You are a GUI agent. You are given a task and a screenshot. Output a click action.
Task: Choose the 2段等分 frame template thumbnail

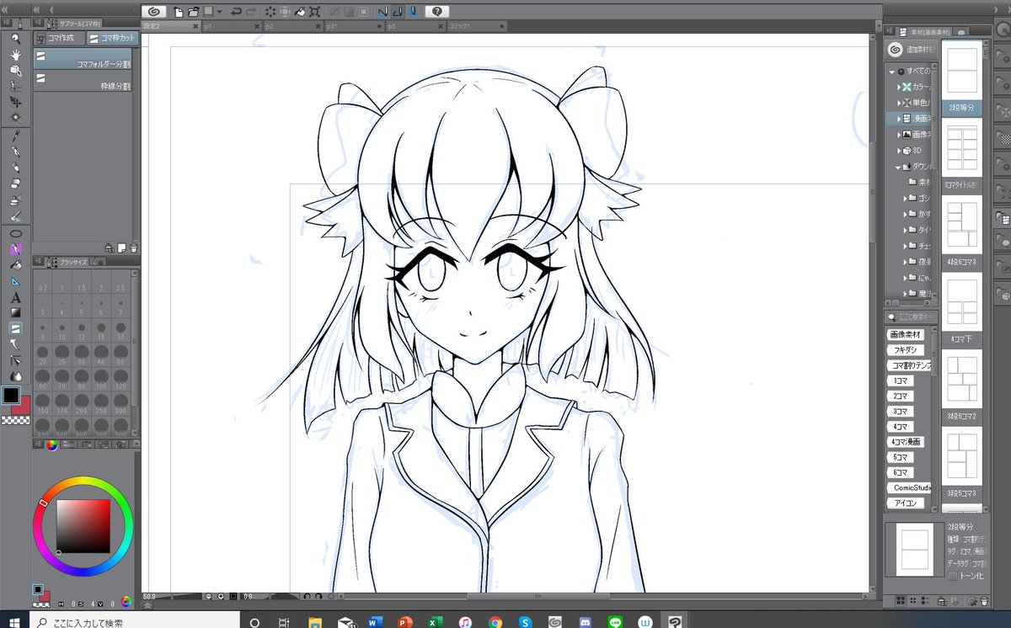[962, 71]
